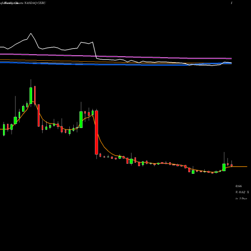This screenshot has height=251, width=251.
Task: Click the peak of the white indicator line
Action: pos(31,34)
